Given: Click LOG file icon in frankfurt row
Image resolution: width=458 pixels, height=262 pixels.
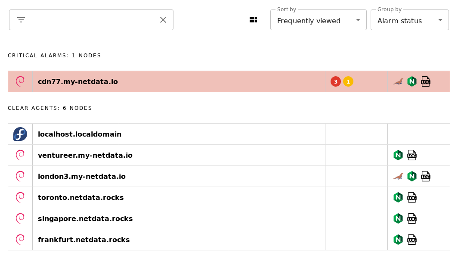Looking at the screenshot, I should click(412, 240).
